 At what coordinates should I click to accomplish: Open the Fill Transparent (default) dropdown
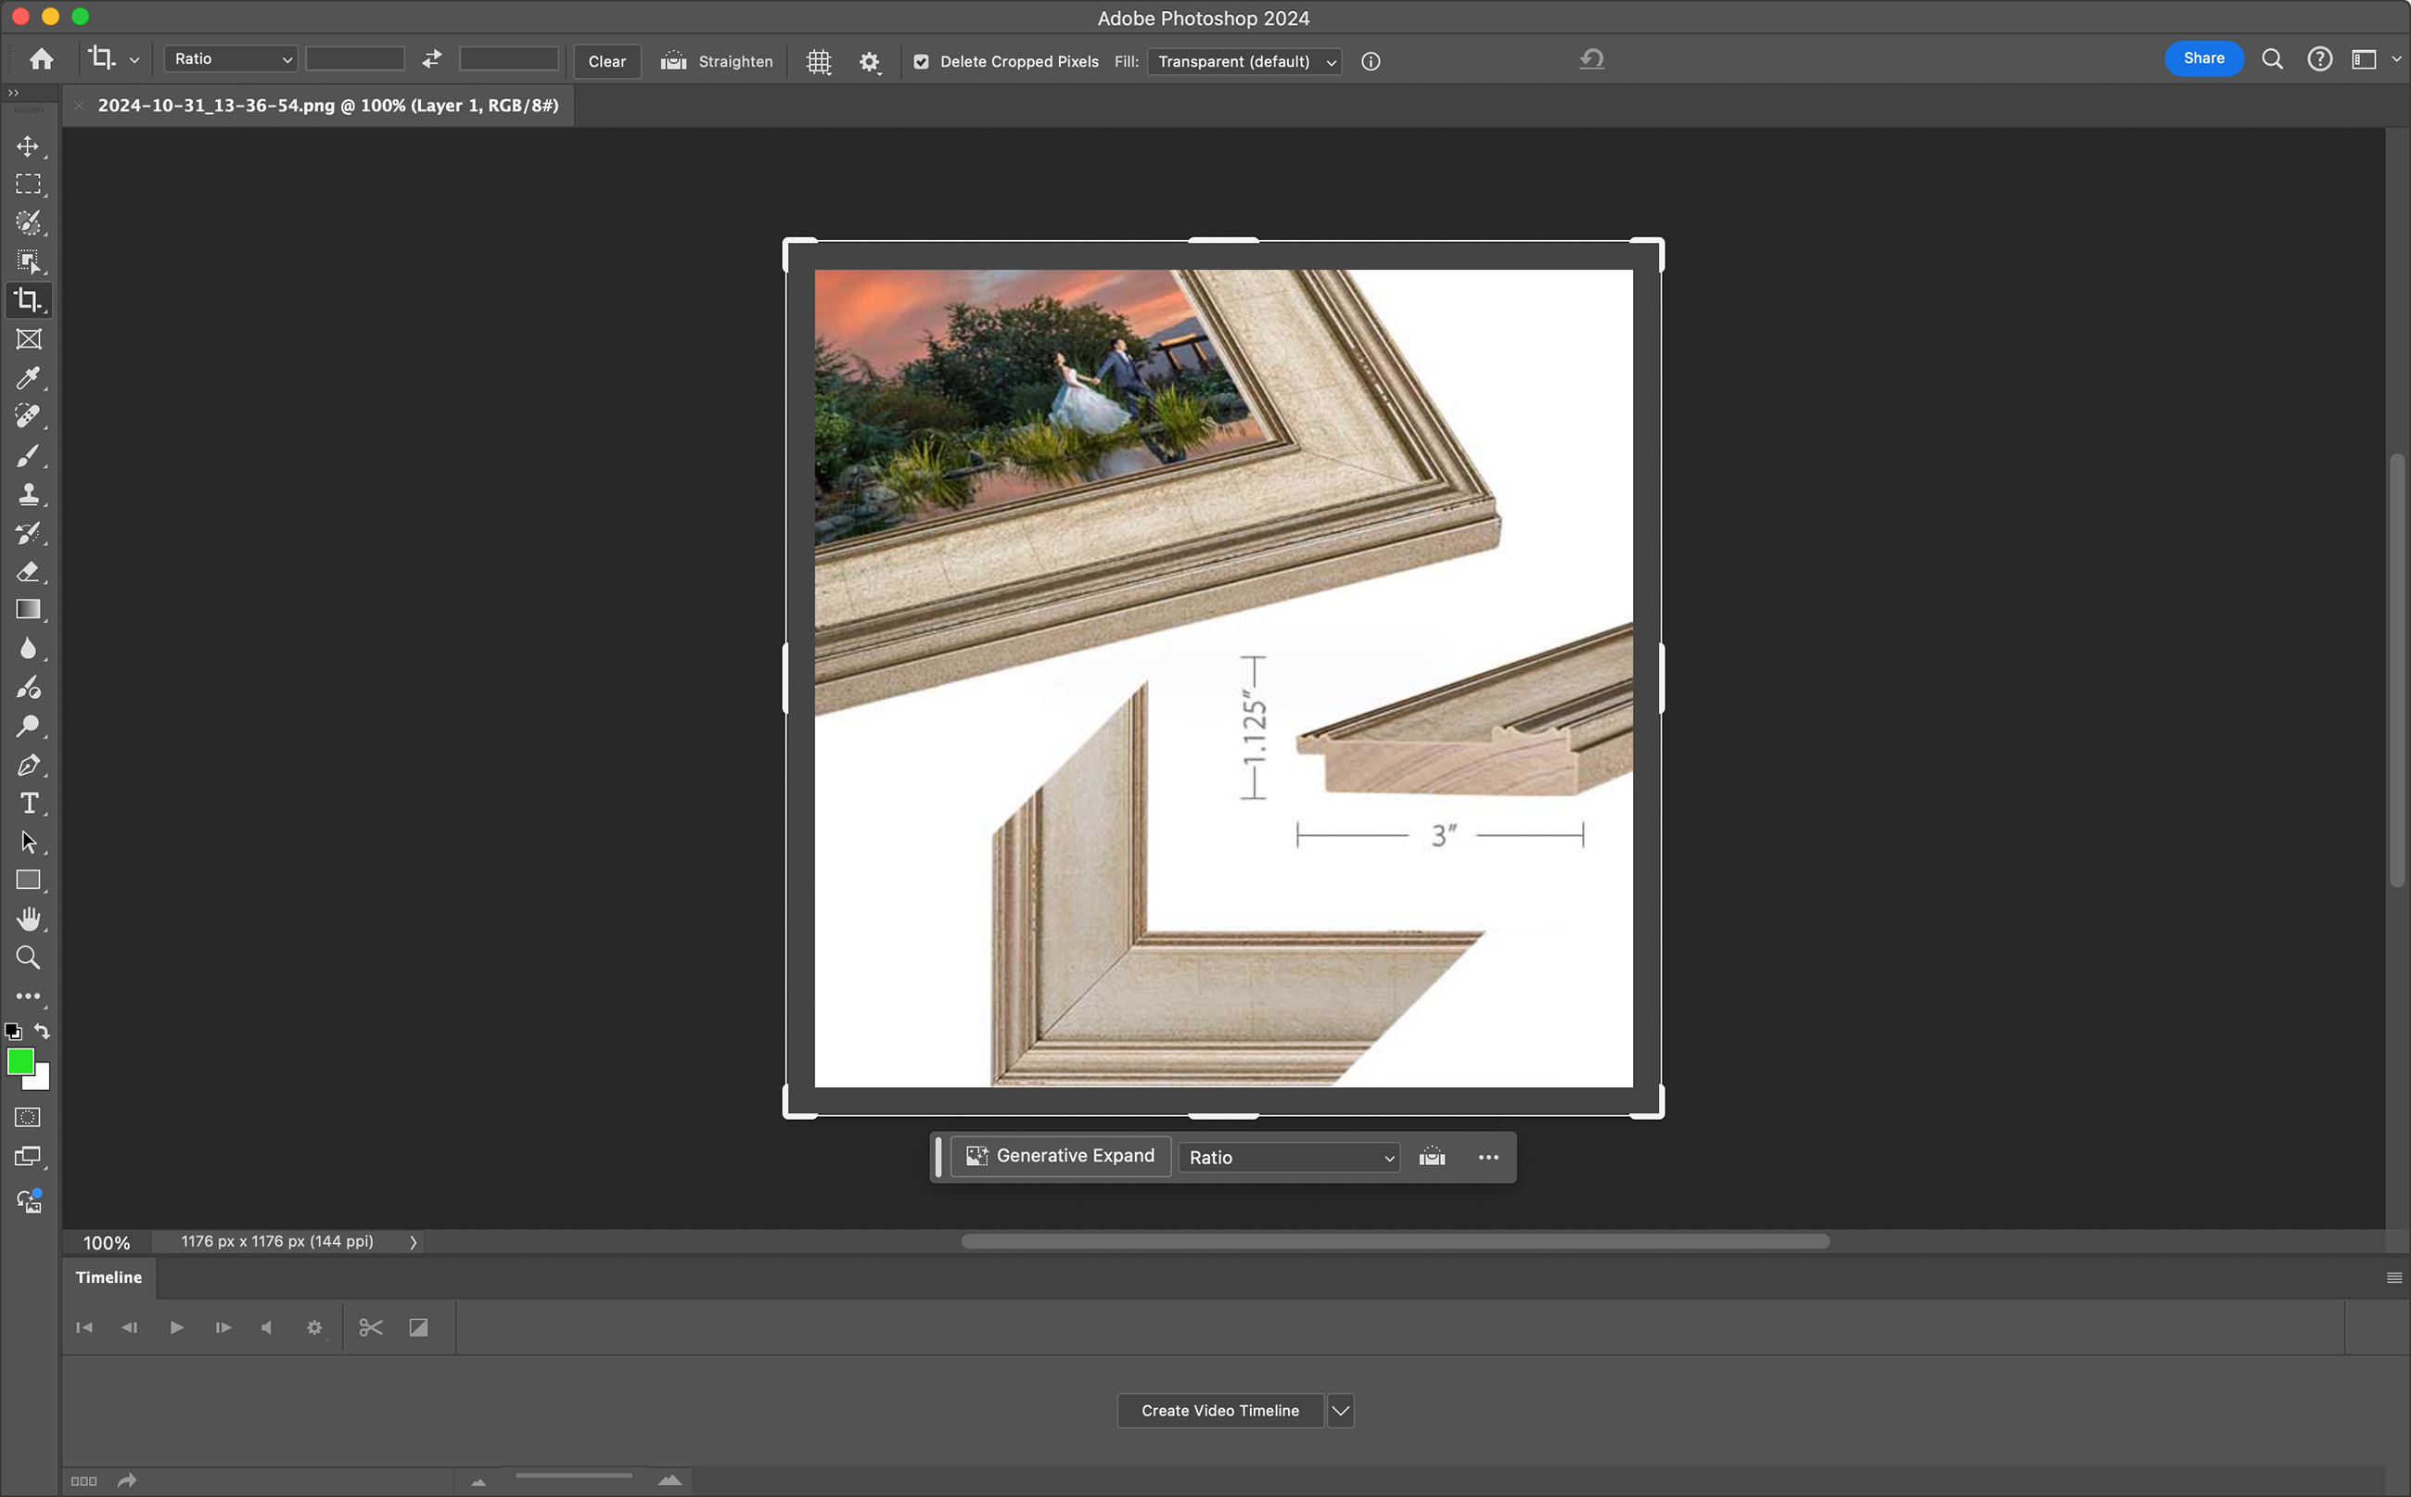(1244, 61)
